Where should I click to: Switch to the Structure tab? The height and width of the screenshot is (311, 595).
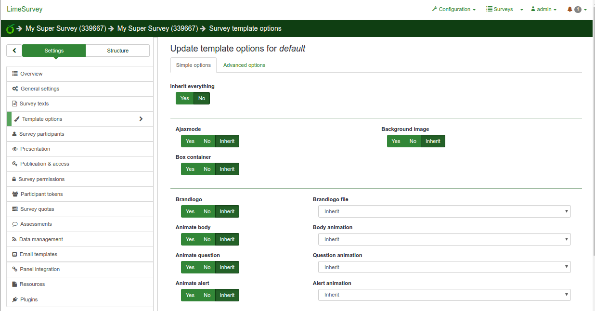coord(117,51)
